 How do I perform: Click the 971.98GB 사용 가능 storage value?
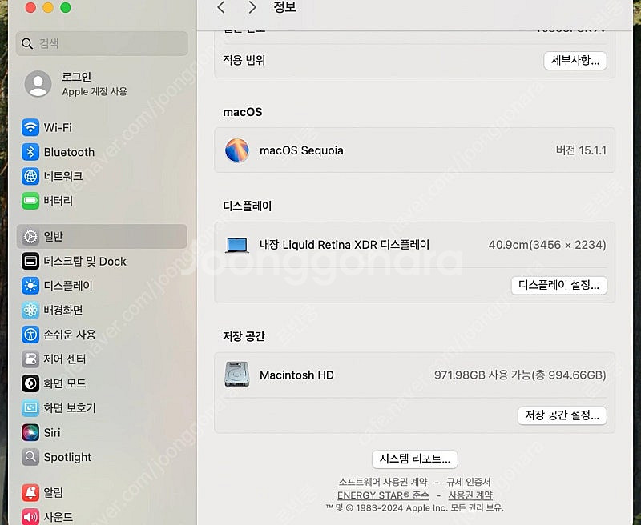coord(520,375)
